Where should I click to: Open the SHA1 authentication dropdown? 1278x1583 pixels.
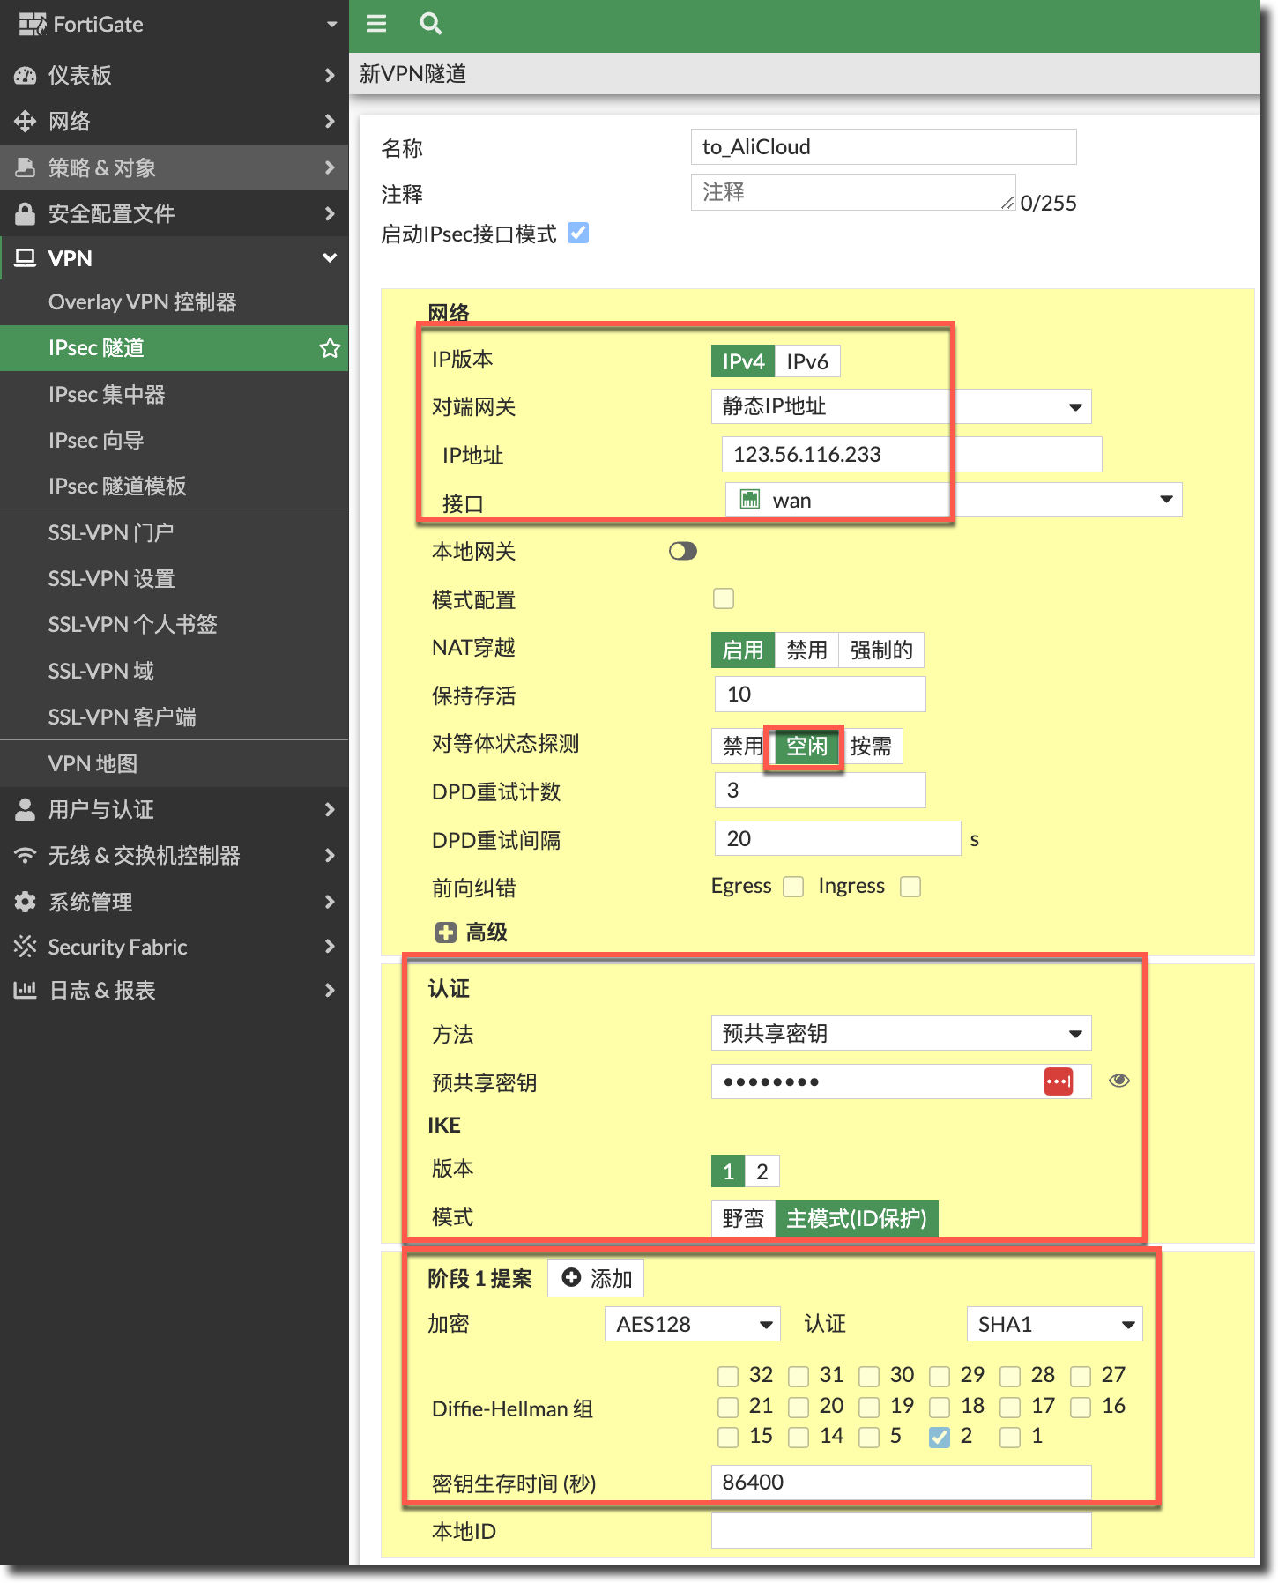point(1054,1324)
